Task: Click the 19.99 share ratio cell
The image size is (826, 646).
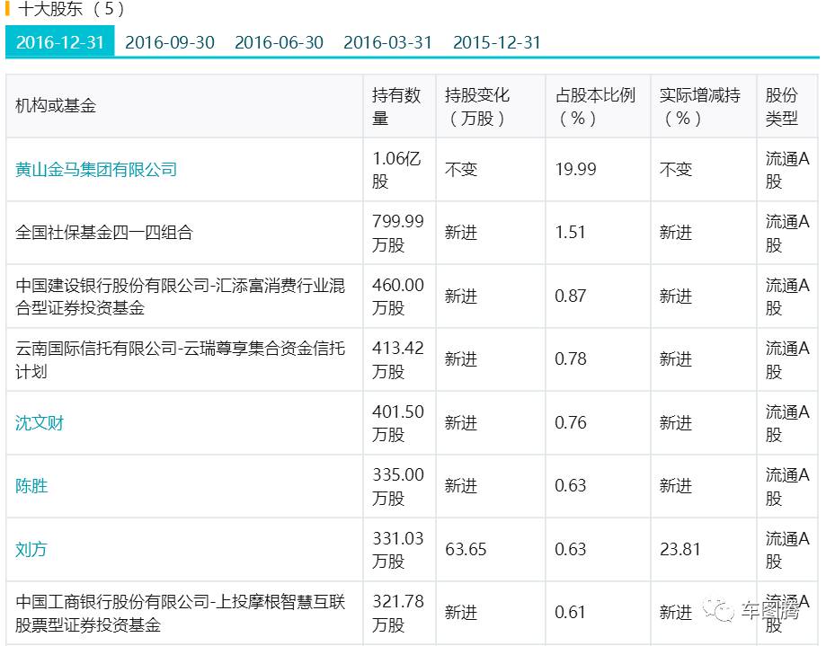Action: point(575,170)
